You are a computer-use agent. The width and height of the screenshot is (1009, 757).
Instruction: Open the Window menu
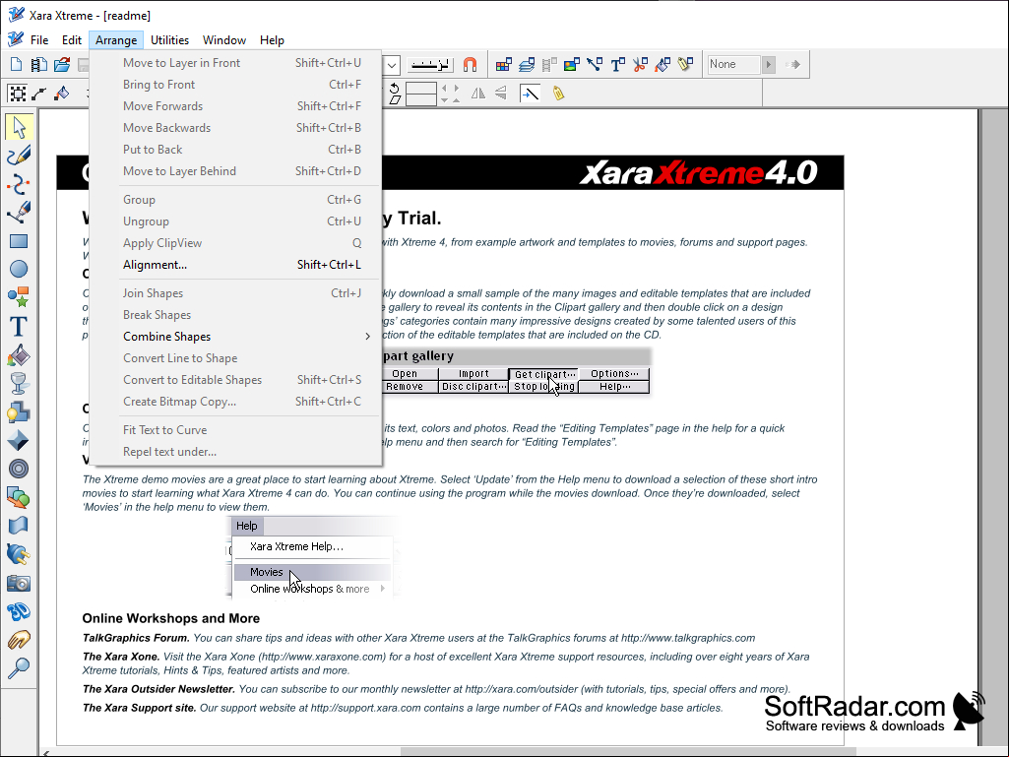point(223,40)
